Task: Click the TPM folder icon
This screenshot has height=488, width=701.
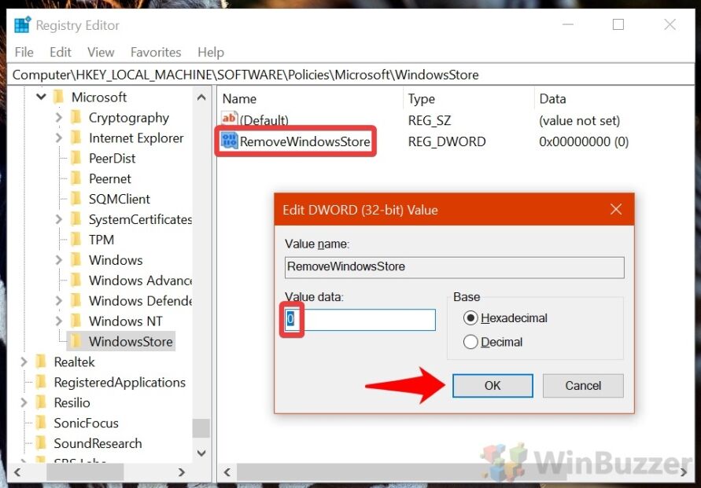Action: [76, 240]
